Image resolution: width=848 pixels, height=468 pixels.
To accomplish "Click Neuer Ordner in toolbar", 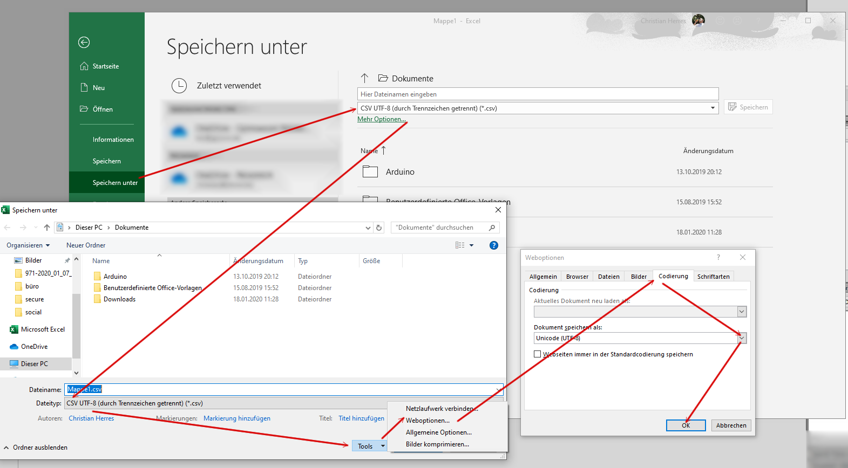I will point(86,245).
